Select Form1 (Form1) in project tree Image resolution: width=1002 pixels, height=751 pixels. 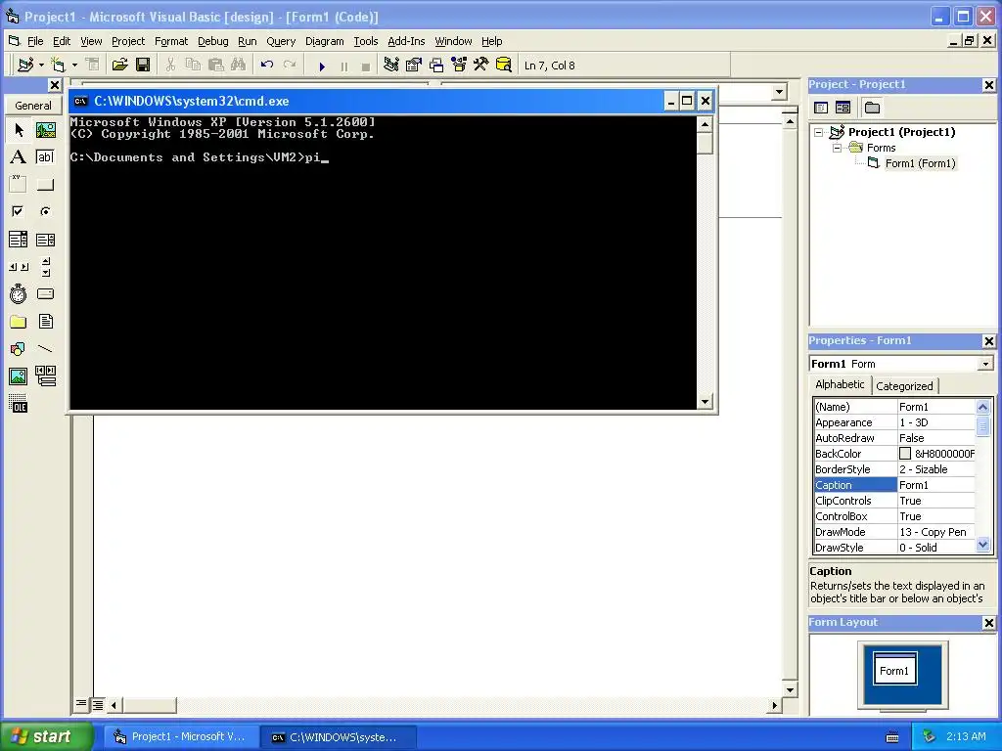[920, 163]
